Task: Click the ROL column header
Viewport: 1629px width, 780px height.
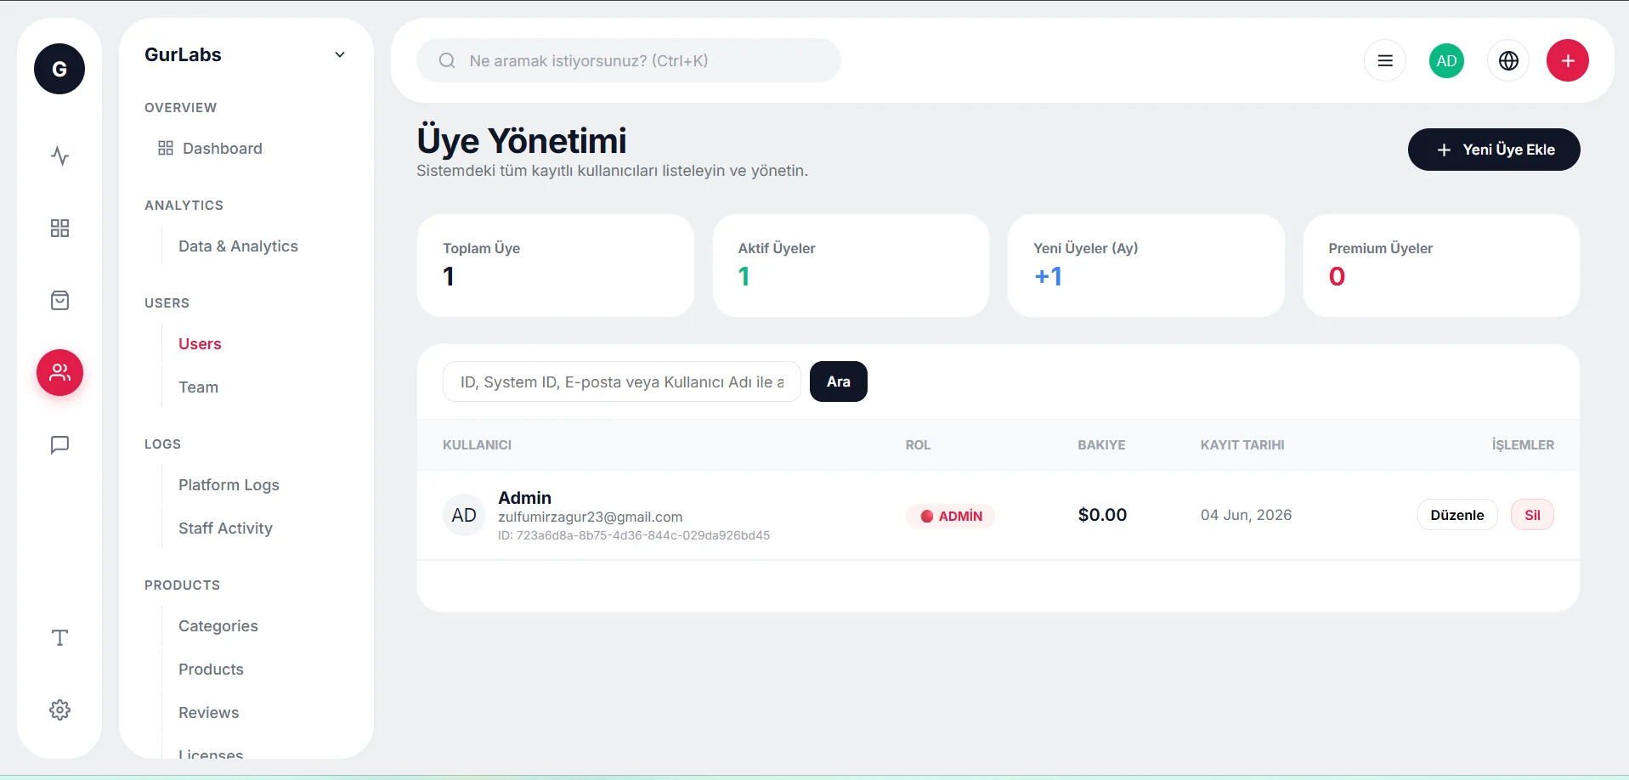Action: [x=918, y=445]
